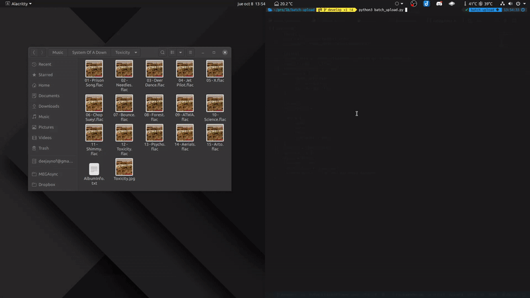Open Videos in the sidebar
This screenshot has height=298, width=530.
coord(53,138)
